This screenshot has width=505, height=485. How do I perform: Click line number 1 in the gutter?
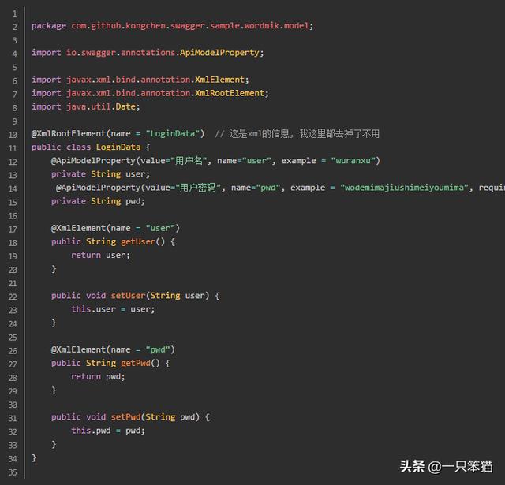(x=14, y=14)
